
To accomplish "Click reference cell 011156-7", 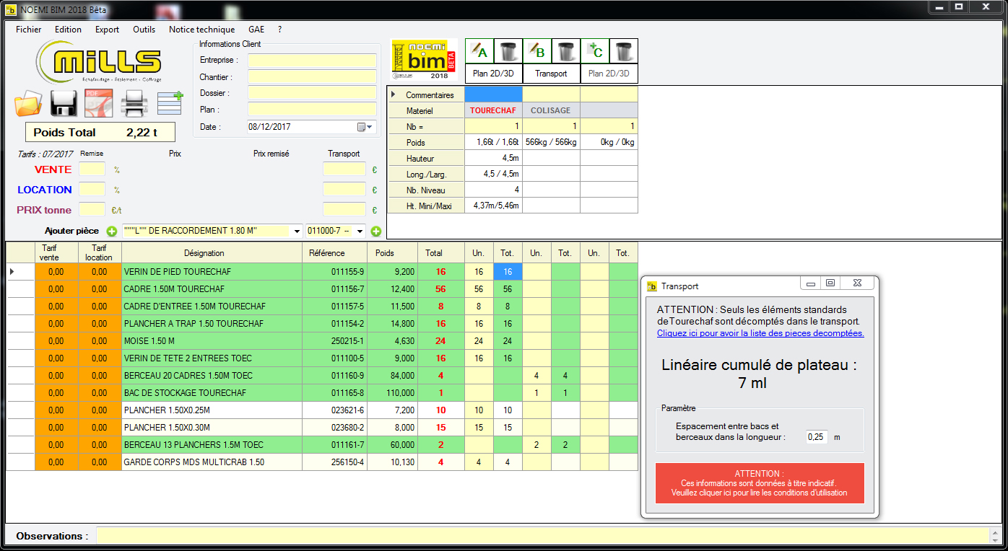I will coord(334,289).
